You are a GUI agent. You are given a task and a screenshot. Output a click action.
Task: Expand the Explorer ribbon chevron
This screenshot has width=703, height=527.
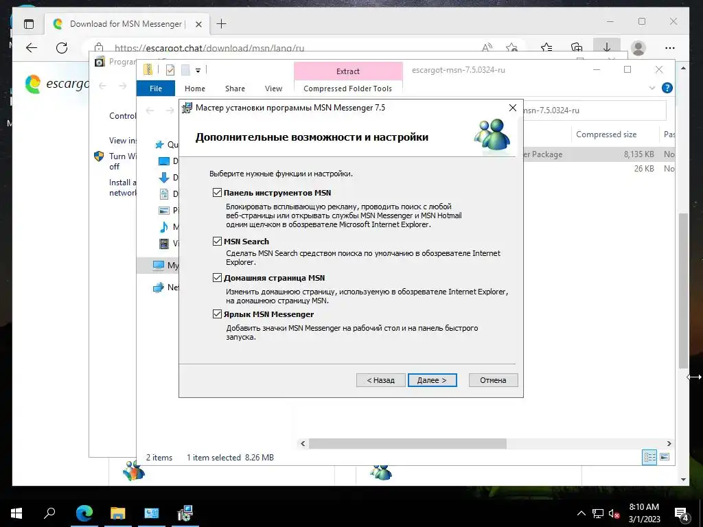(x=652, y=88)
